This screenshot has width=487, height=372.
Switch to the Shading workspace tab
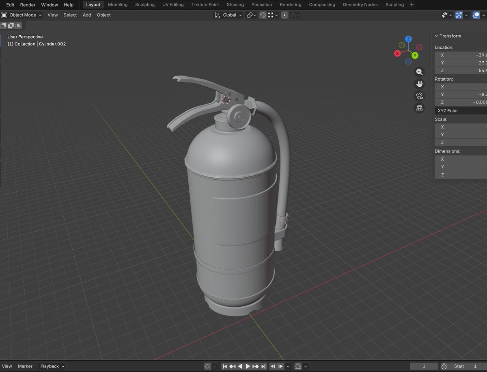pyautogui.click(x=235, y=4)
